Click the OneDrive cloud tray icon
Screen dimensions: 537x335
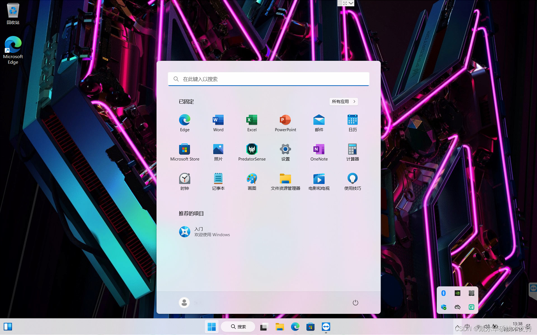[x=457, y=307]
